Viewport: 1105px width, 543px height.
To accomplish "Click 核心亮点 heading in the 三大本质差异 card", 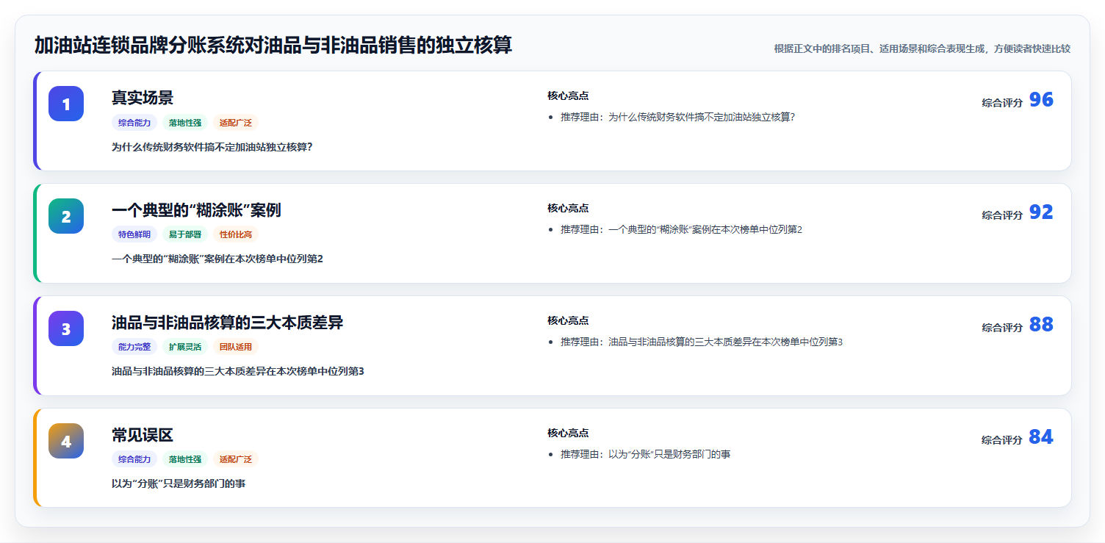I will [x=568, y=321].
